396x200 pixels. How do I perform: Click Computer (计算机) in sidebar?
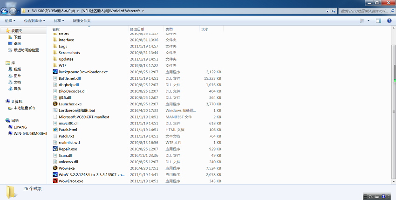coord(17,101)
